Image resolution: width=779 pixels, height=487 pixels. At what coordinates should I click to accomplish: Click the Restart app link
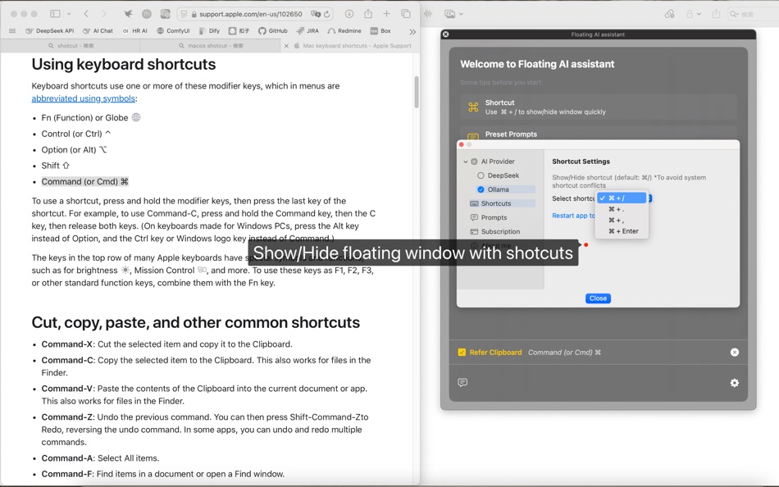(x=573, y=216)
